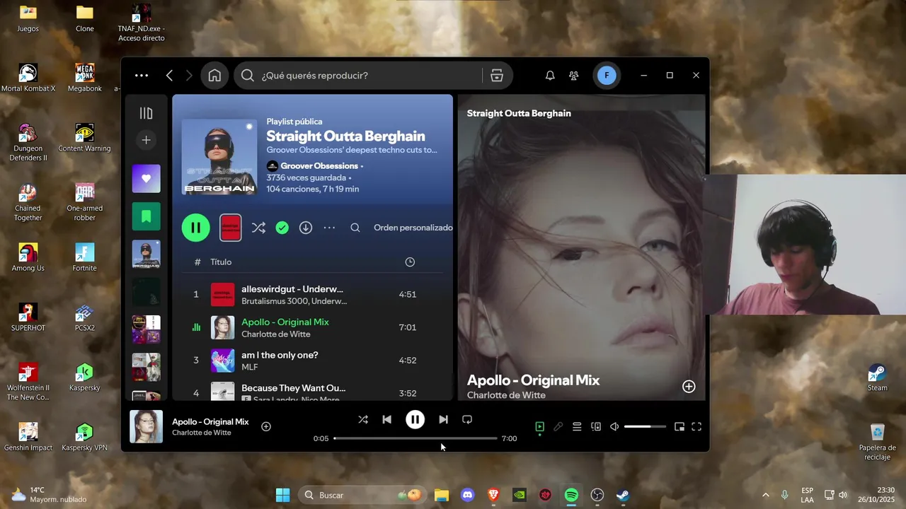The height and width of the screenshot is (509, 906).
Task: Click the duration clock column header
Action: coord(410,262)
